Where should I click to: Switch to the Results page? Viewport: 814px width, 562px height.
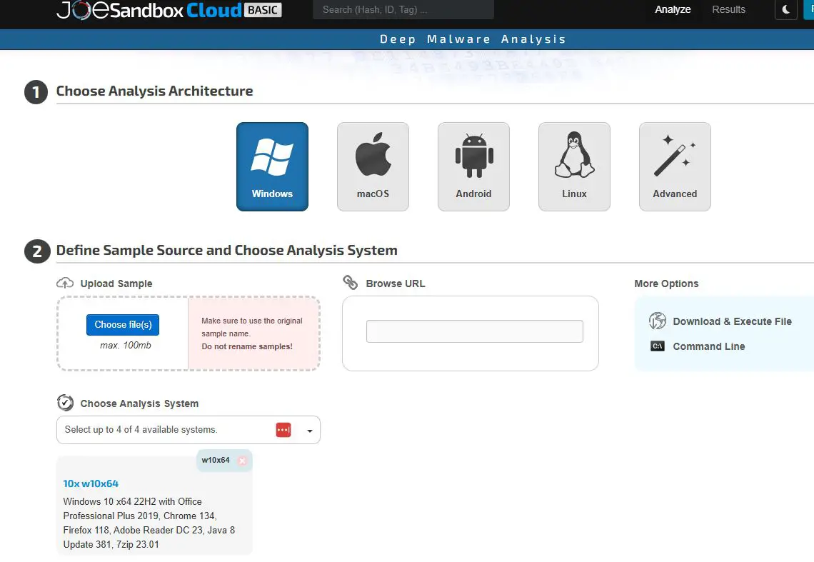[728, 10]
